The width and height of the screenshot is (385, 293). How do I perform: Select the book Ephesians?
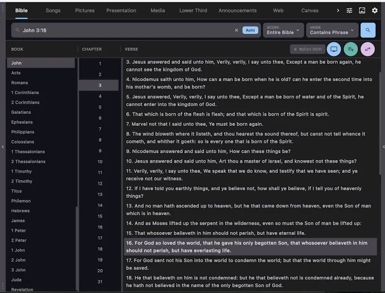click(x=41, y=122)
